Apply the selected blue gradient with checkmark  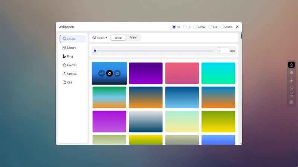tap(102, 73)
